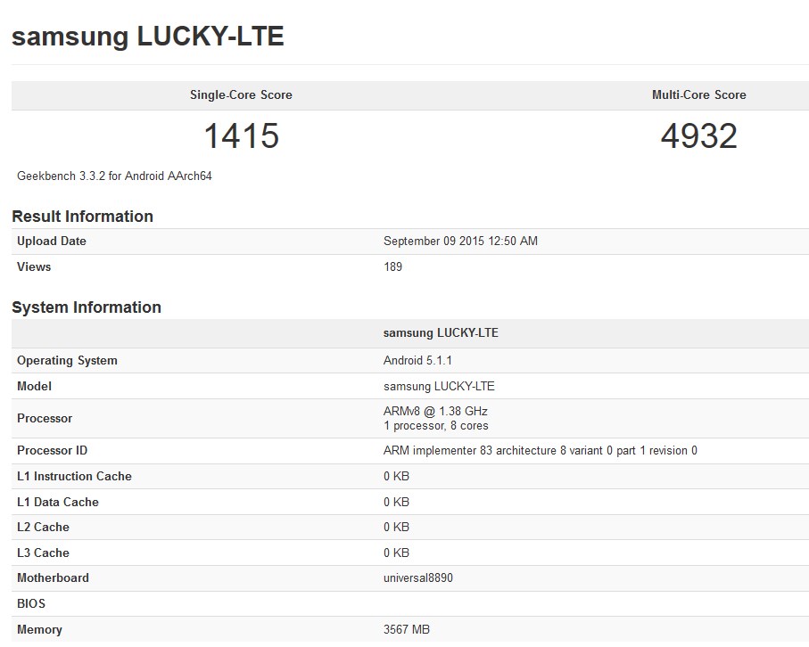The width and height of the screenshot is (809, 647).
Task: Select the ARMv8 @ 1.38 GHz text
Action: point(435,411)
